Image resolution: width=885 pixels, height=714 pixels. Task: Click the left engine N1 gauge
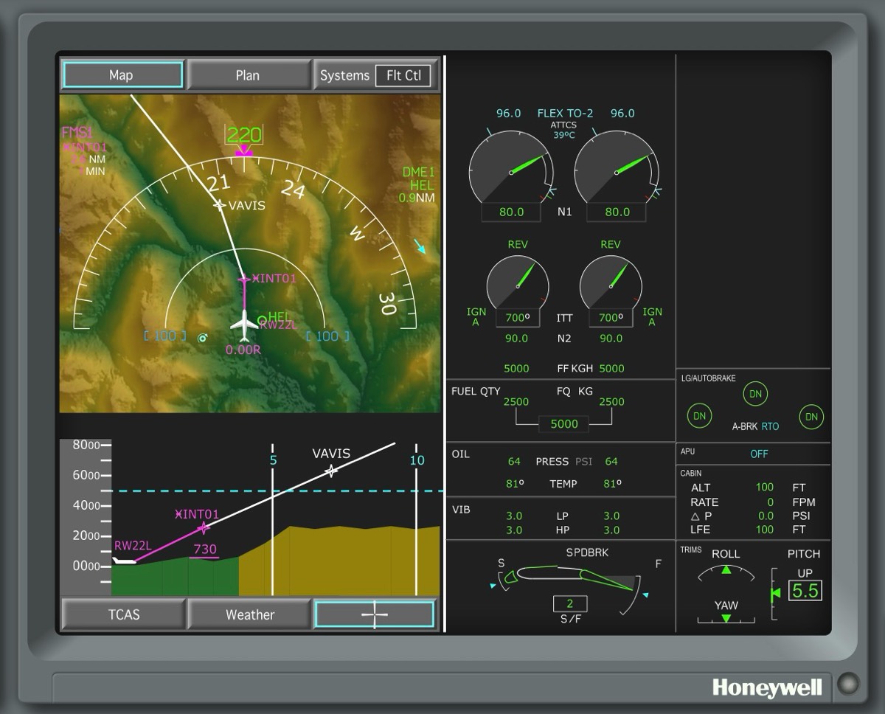(x=510, y=170)
